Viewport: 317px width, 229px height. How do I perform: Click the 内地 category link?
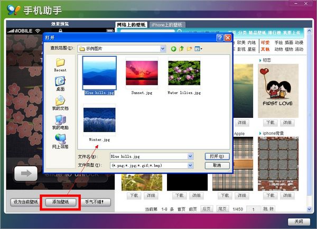tap(251, 43)
